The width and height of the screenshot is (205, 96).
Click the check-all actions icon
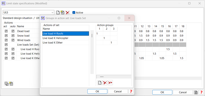tap(6, 84)
